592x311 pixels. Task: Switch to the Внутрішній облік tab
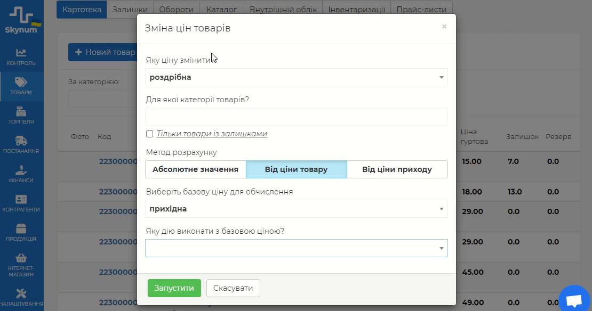tap(283, 10)
